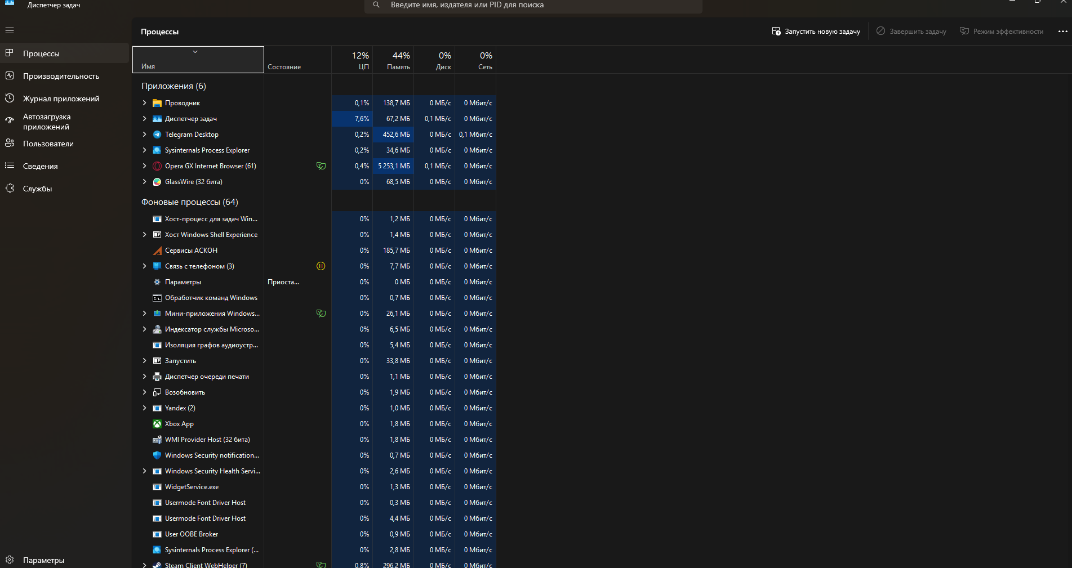This screenshot has height=568, width=1072.
Task: Switch to Журнал приложений section
Action: click(x=61, y=99)
